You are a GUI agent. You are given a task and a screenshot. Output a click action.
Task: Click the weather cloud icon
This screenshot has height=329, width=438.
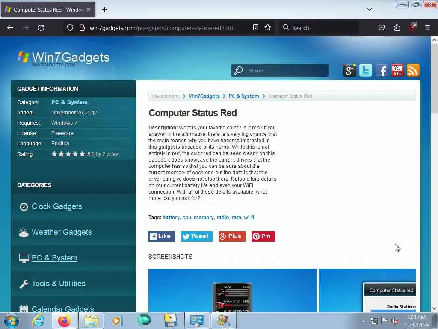pos(24,233)
